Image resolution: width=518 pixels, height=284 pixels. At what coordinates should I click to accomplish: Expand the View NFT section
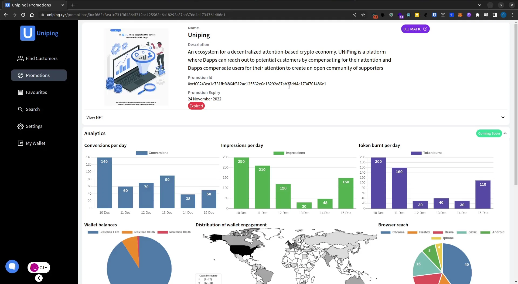click(296, 117)
